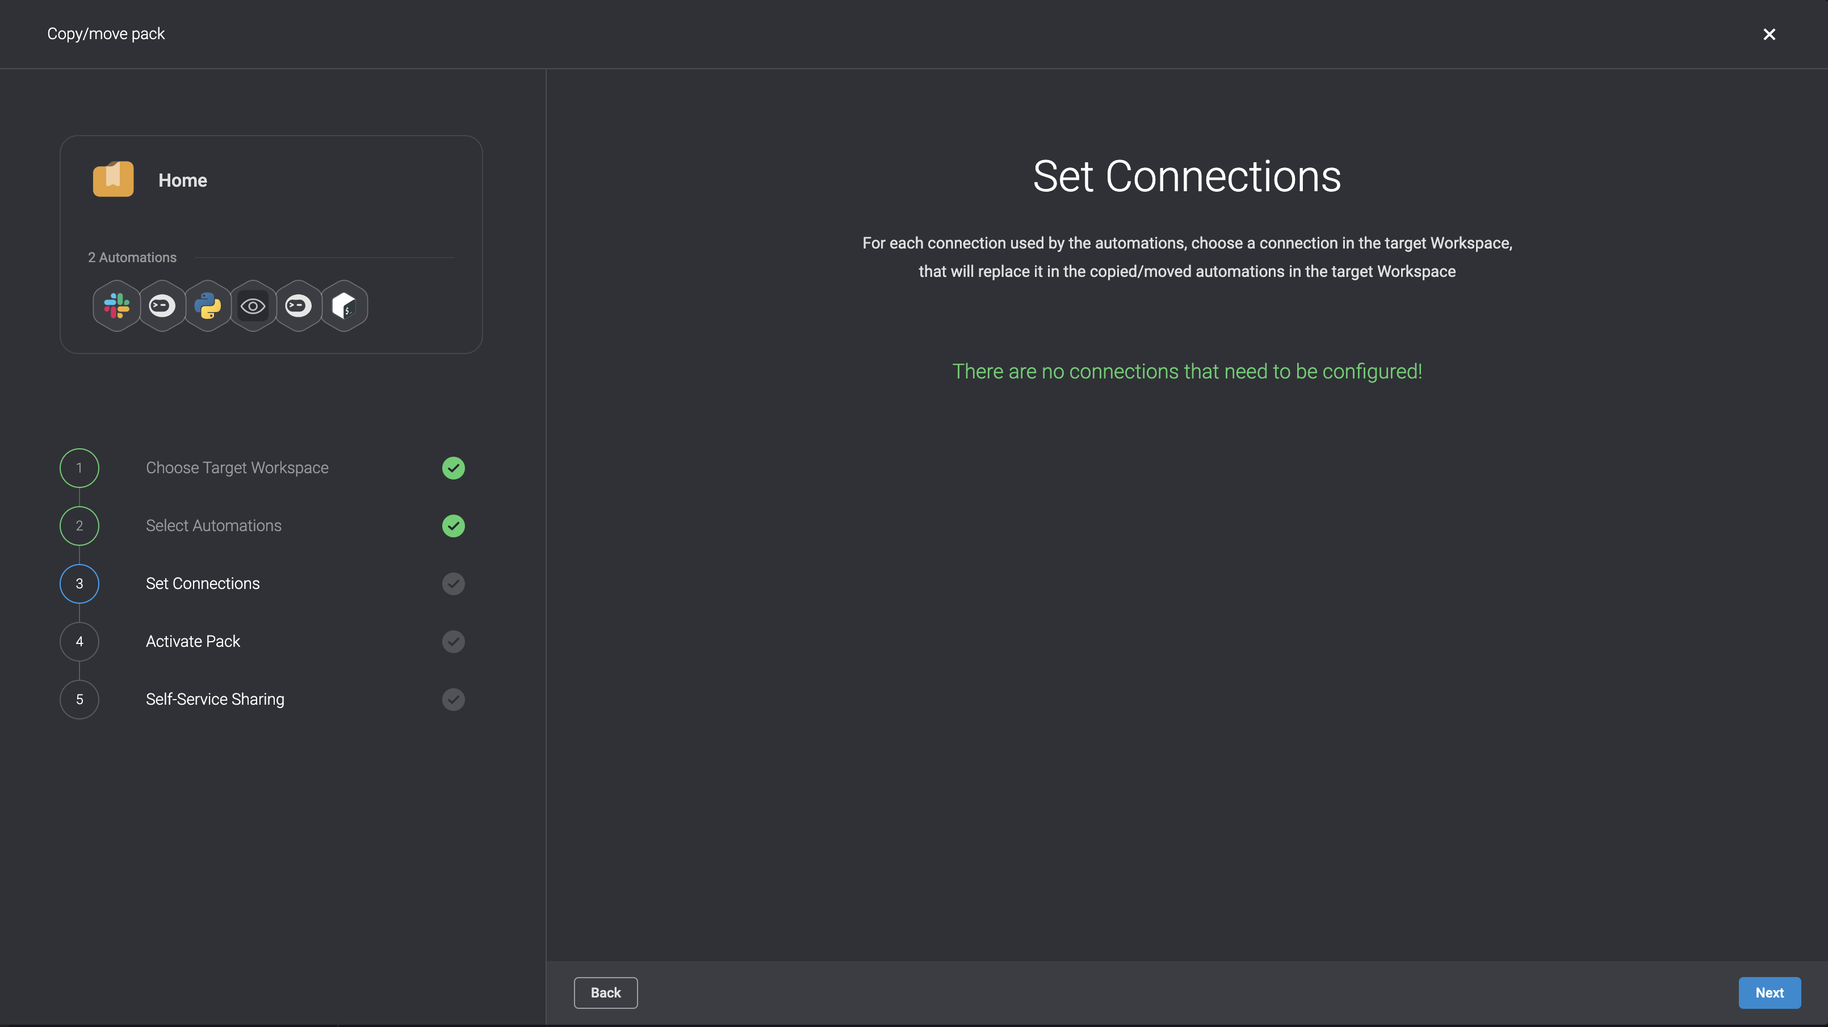The width and height of the screenshot is (1828, 1027).
Task: Click the Slack integration icon
Action: [116, 306]
